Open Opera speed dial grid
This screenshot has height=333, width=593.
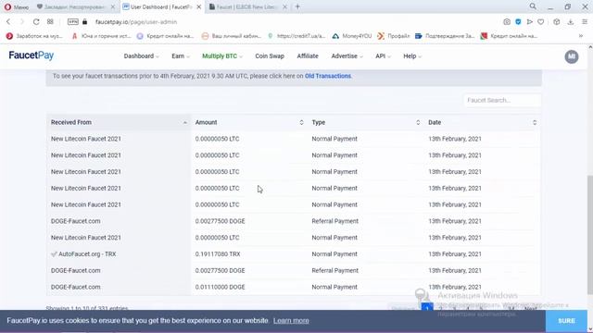(x=50, y=22)
